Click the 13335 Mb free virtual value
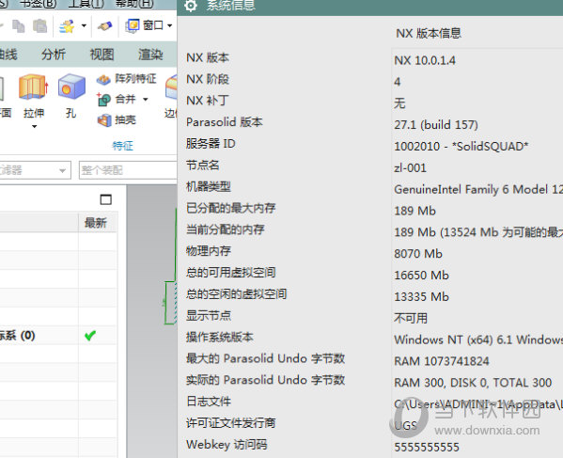Image resolution: width=563 pixels, height=458 pixels. [x=421, y=296]
